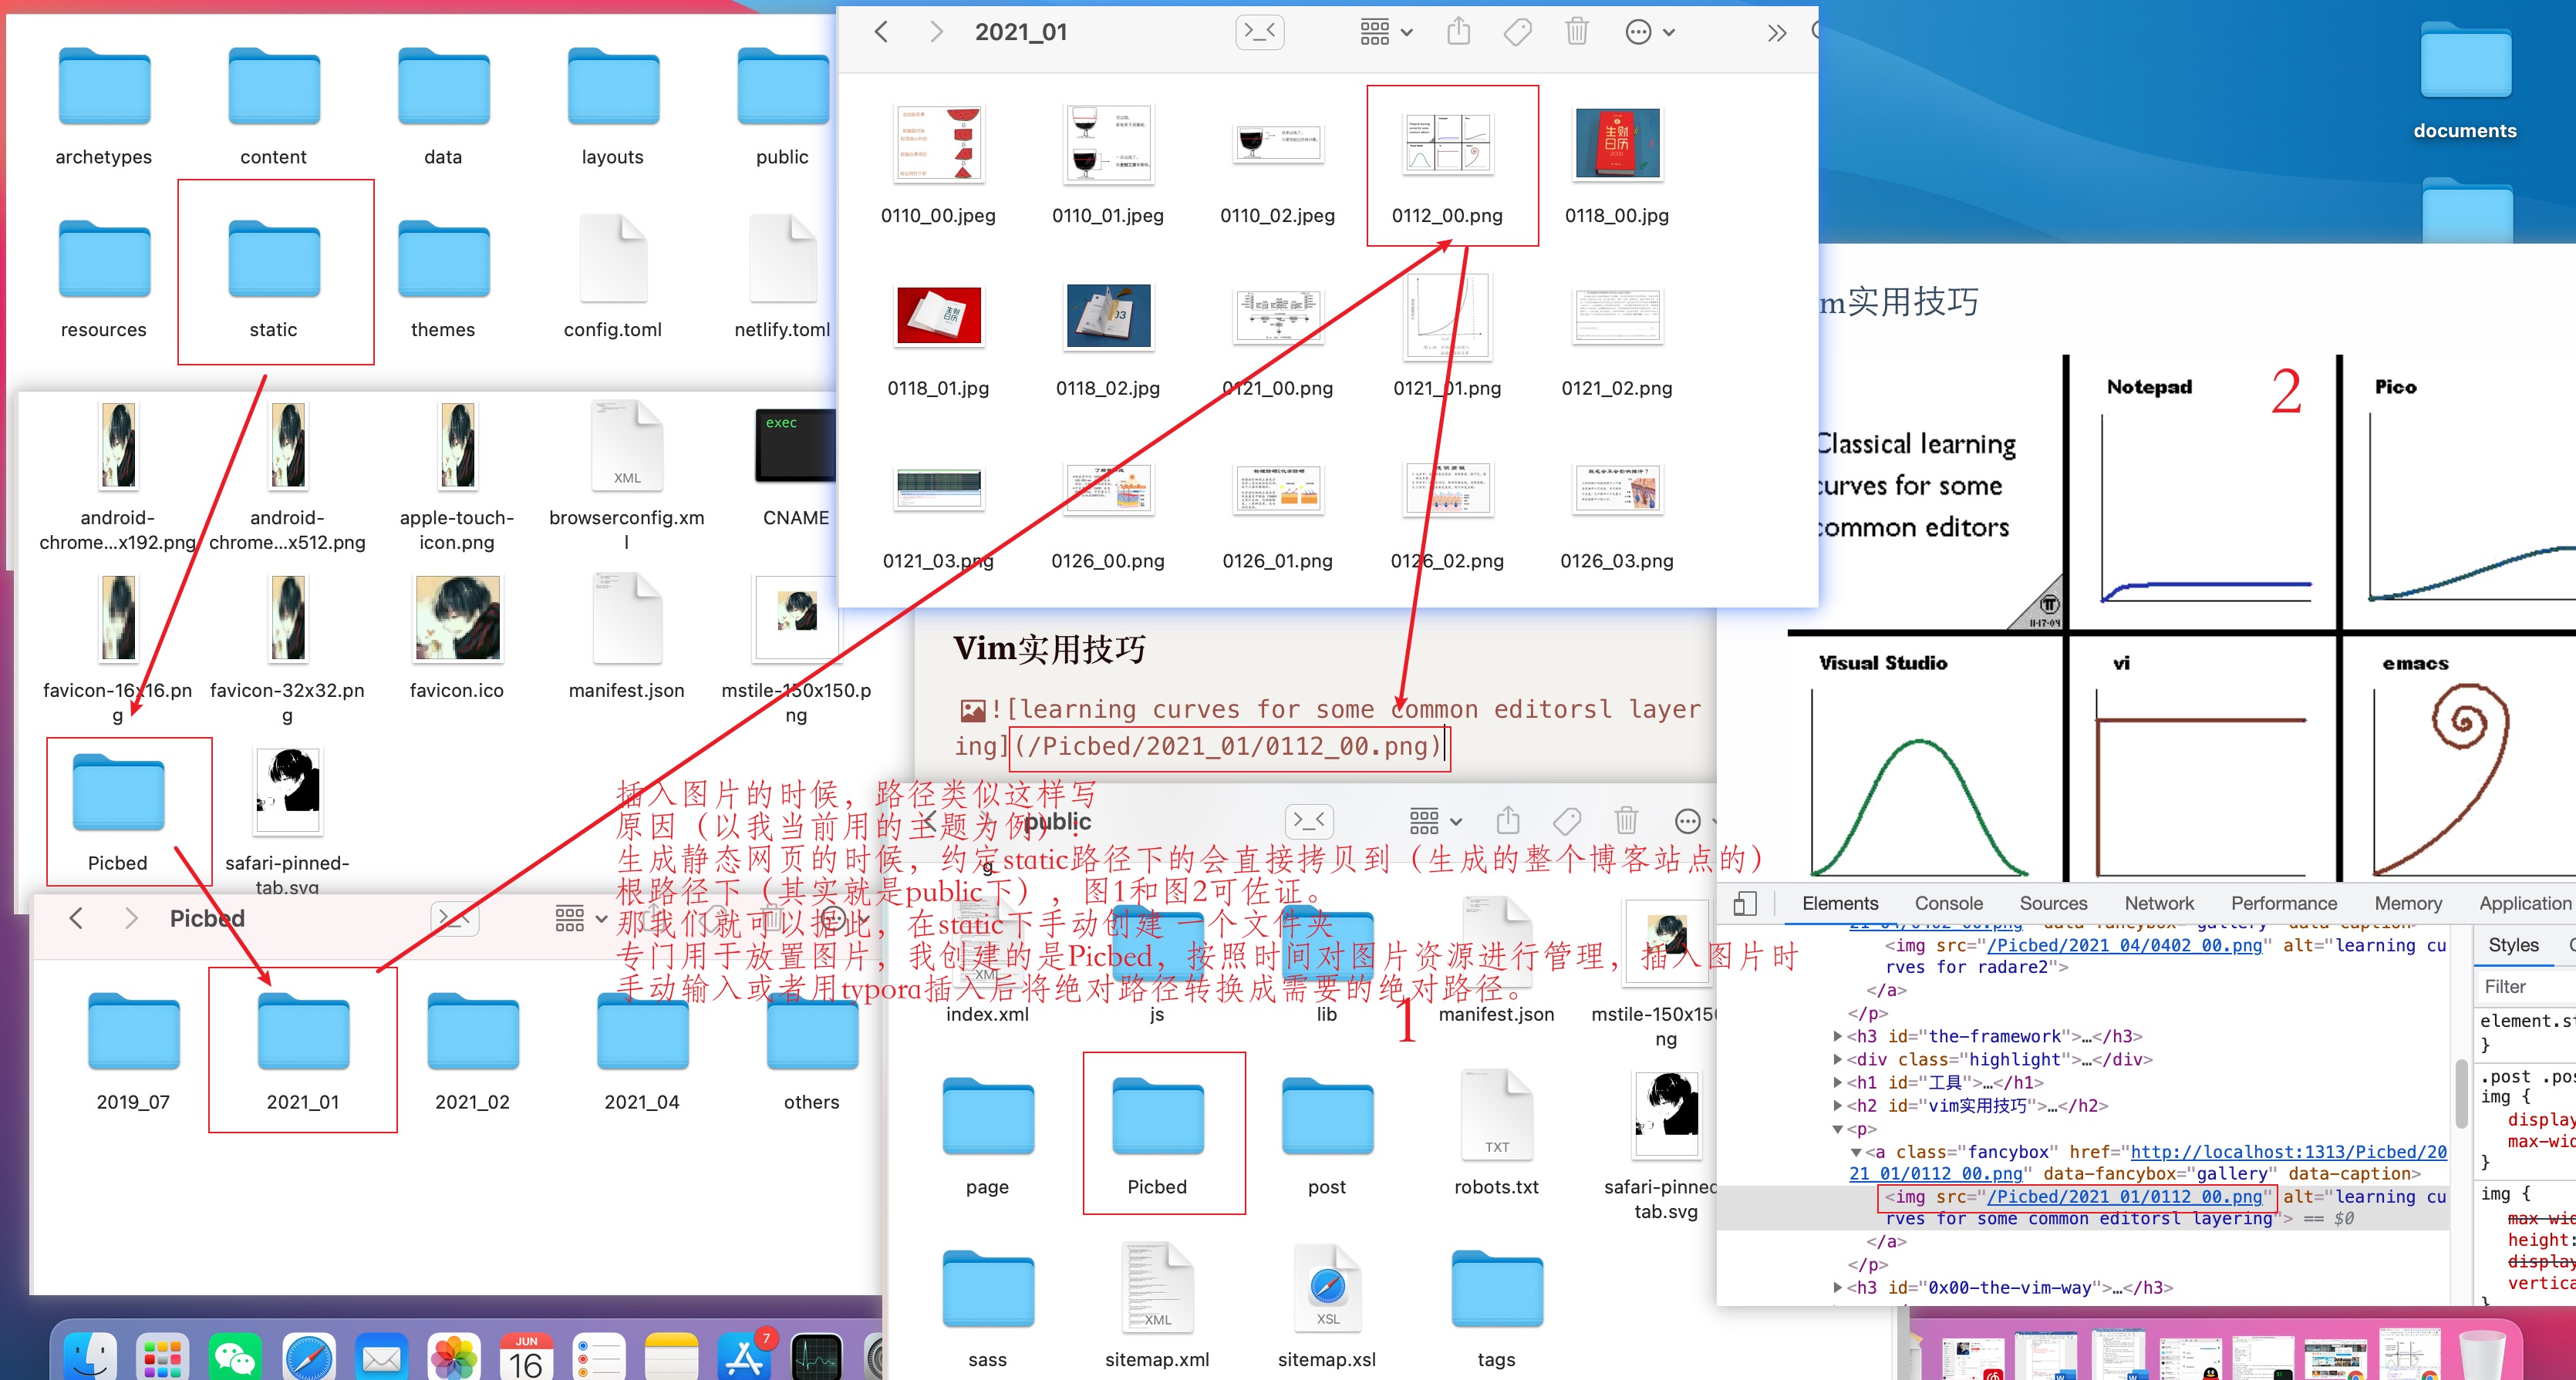Go back in the Picbed Finder window
This screenshot has width=2576, height=1380.
click(76, 918)
